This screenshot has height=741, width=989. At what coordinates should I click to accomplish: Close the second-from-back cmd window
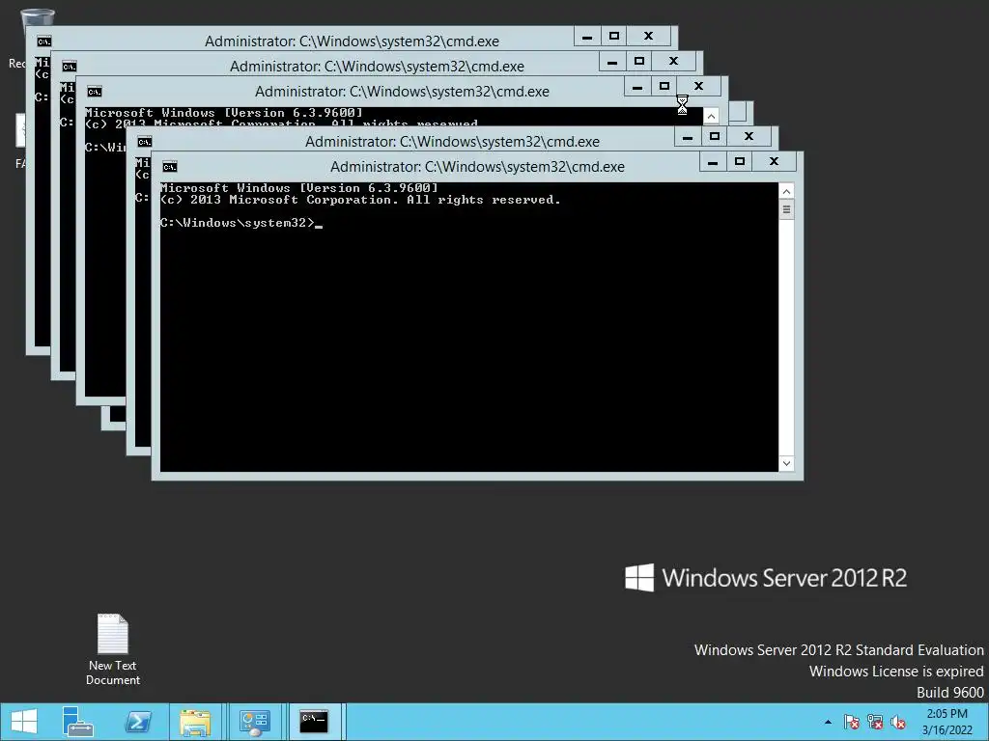point(673,61)
